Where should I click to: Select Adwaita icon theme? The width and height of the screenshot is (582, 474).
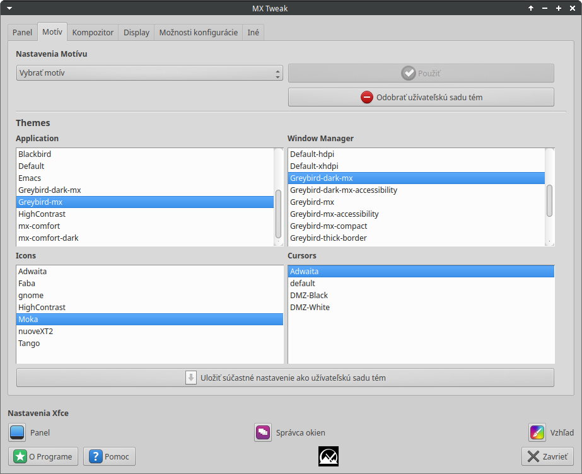[149, 271]
